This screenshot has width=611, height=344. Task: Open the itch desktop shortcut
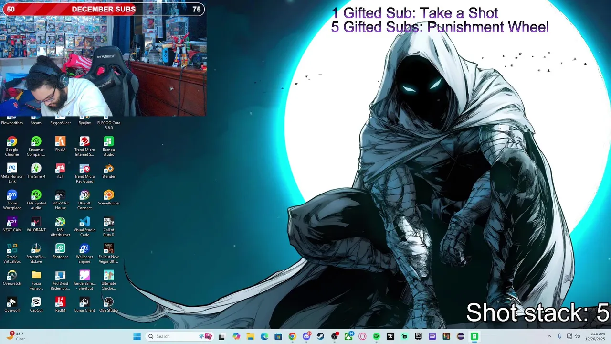60,171
